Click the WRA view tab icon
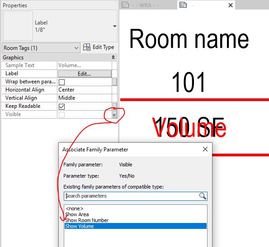 pyautogui.click(x=125, y=5)
